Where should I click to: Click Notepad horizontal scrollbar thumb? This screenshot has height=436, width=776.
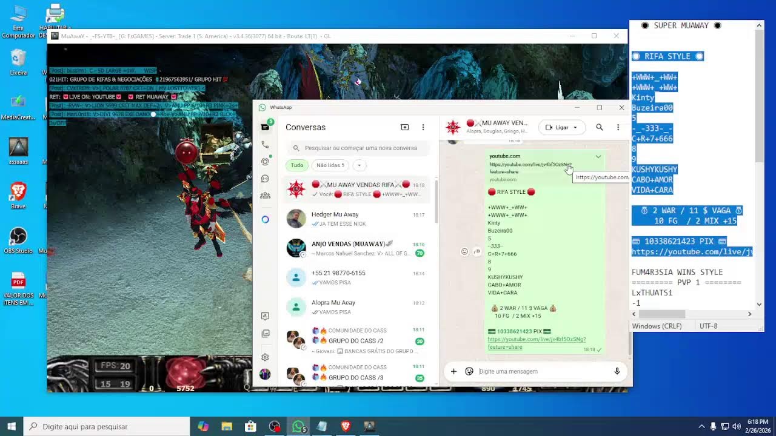(x=662, y=314)
